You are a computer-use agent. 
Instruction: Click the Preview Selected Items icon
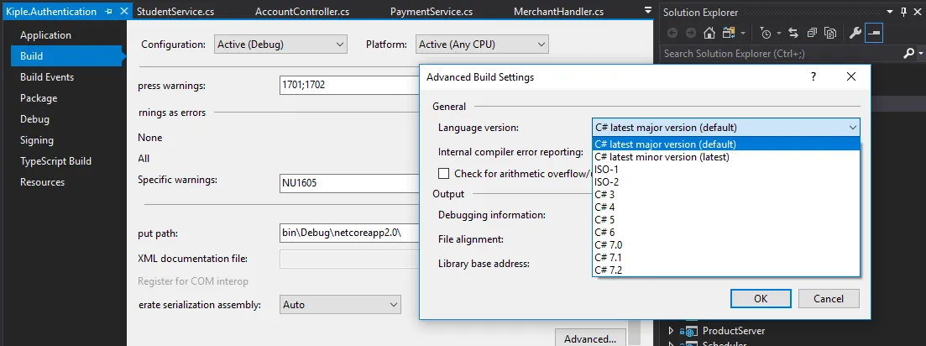(874, 33)
